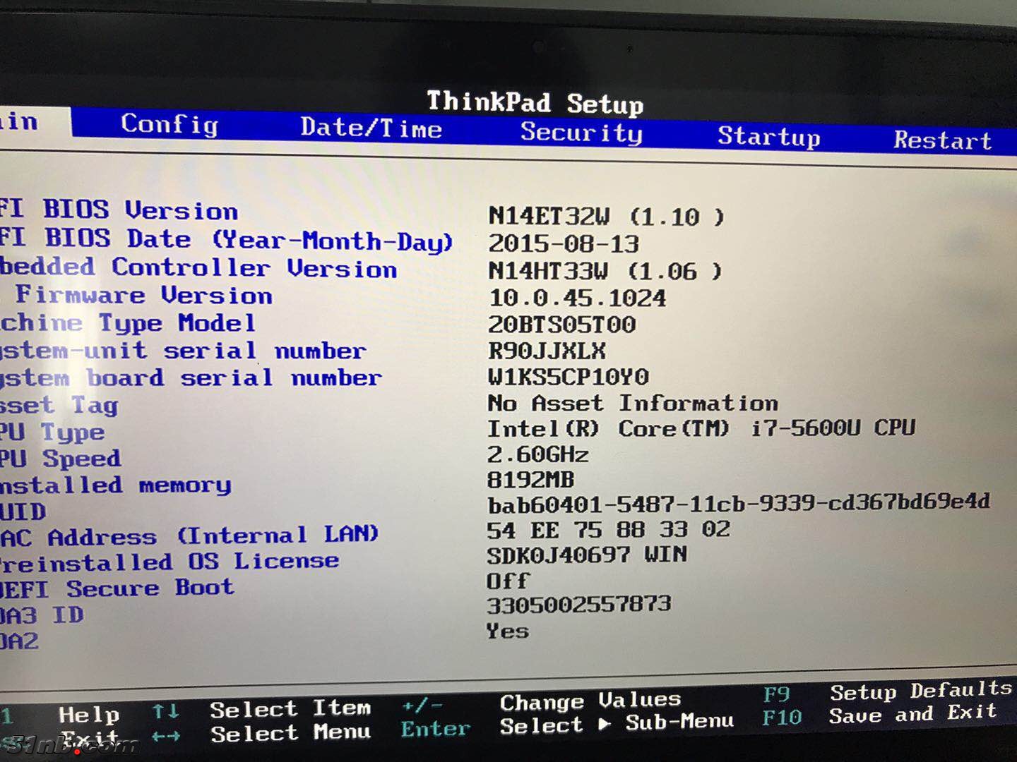The height and width of the screenshot is (762, 1017).
Task: Click CPU speed 2.60GHz value
Action: pyautogui.click(x=538, y=454)
